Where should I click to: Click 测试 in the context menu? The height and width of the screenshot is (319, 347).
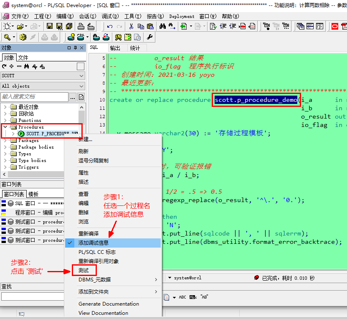click(x=83, y=270)
